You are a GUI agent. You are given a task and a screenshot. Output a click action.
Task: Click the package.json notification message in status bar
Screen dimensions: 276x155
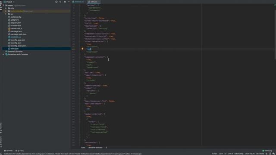(72, 154)
